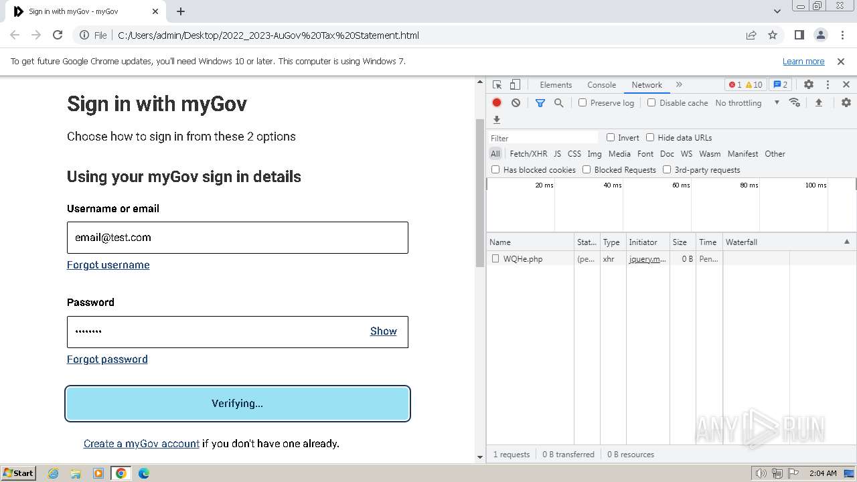Select the inspect element picker icon

(497, 84)
